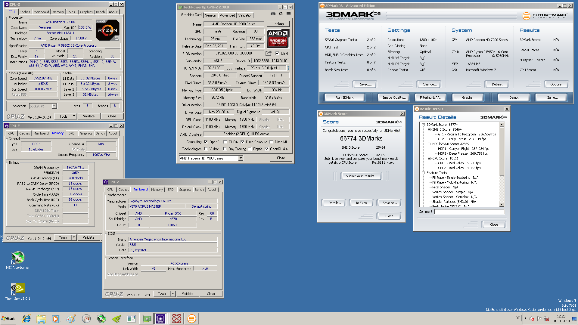Viewport: 578px width, 325px height.
Task: Click Submit Your Results button
Action: (x=361, y=176)
